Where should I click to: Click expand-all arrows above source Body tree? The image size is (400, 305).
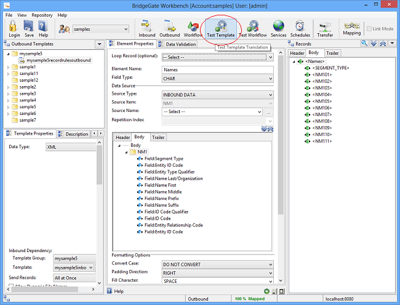pos(264,129)
